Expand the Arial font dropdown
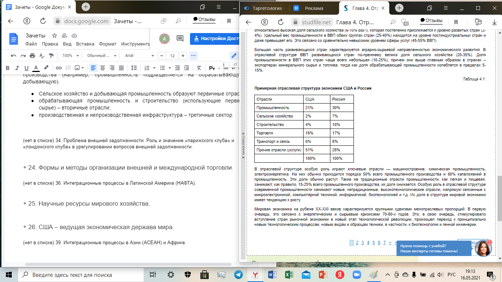 tap(139, 56)
